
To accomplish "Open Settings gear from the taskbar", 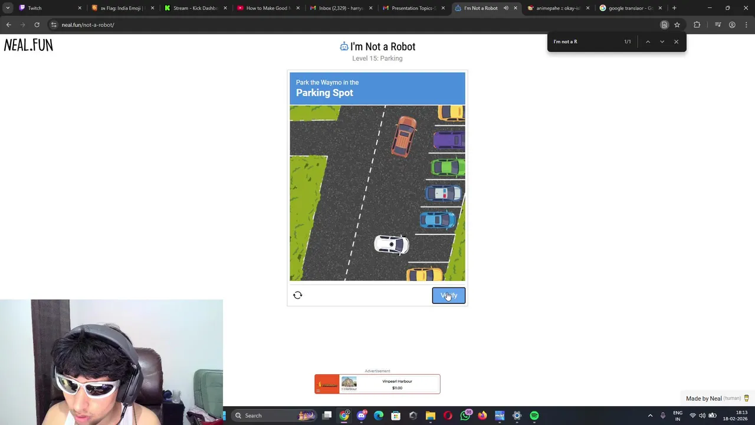I will (517, 416).
